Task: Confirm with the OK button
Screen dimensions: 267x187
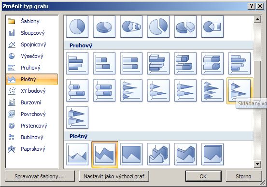Action: (203, 176)
